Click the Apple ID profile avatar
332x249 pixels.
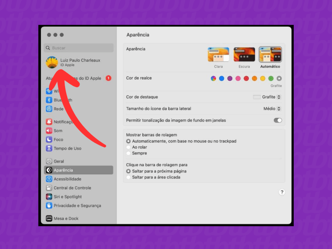[x=52, y=62]
